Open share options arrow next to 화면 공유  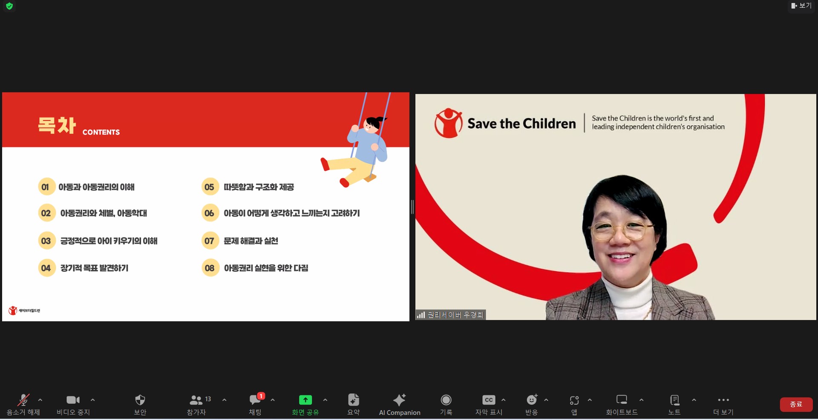point(325,400)
